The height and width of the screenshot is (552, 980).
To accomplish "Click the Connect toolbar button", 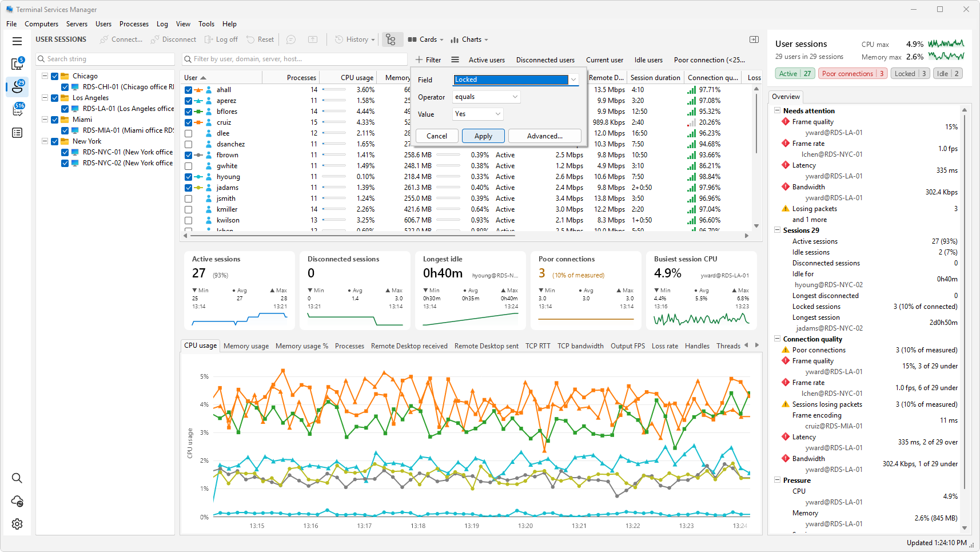I will (121, 39).
